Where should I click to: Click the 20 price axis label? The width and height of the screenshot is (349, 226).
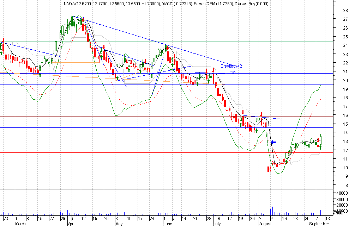345,81
